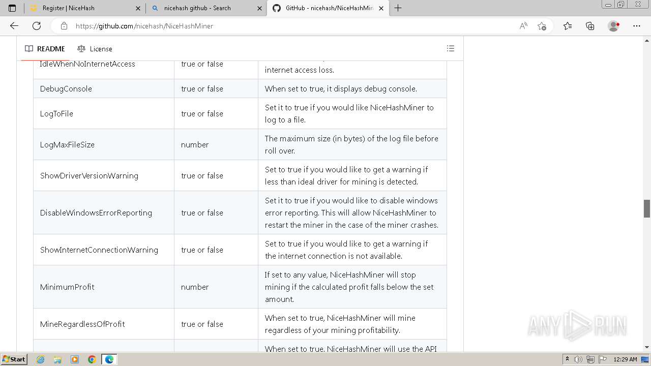The image size is (651, 366).
Task: Click the MinimumProfit setting name
Action: coord(67,287)
